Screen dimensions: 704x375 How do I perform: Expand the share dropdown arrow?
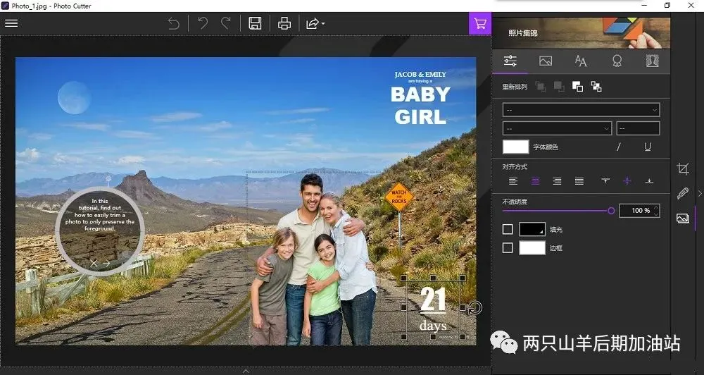pyautogui.click(x=323, y=23)
